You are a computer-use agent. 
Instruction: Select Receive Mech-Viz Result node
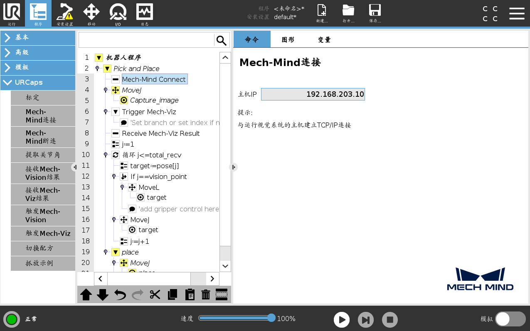161,133
